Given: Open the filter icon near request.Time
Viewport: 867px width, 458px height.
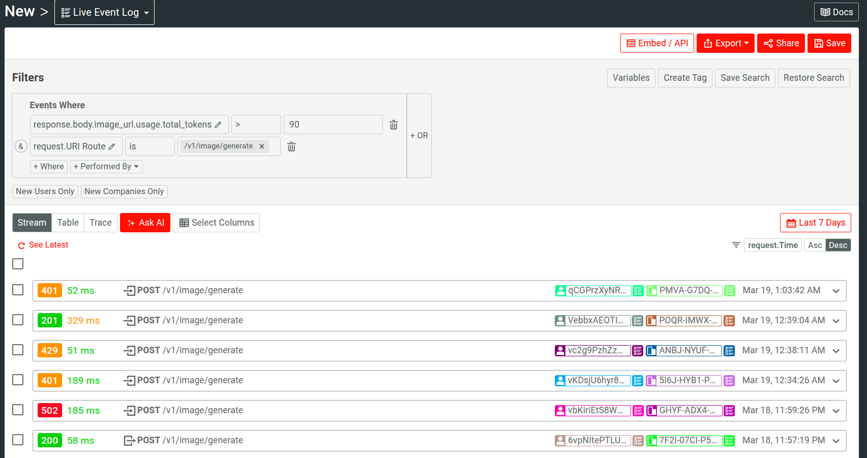Looking at the screenshot, I should (736, 245).
